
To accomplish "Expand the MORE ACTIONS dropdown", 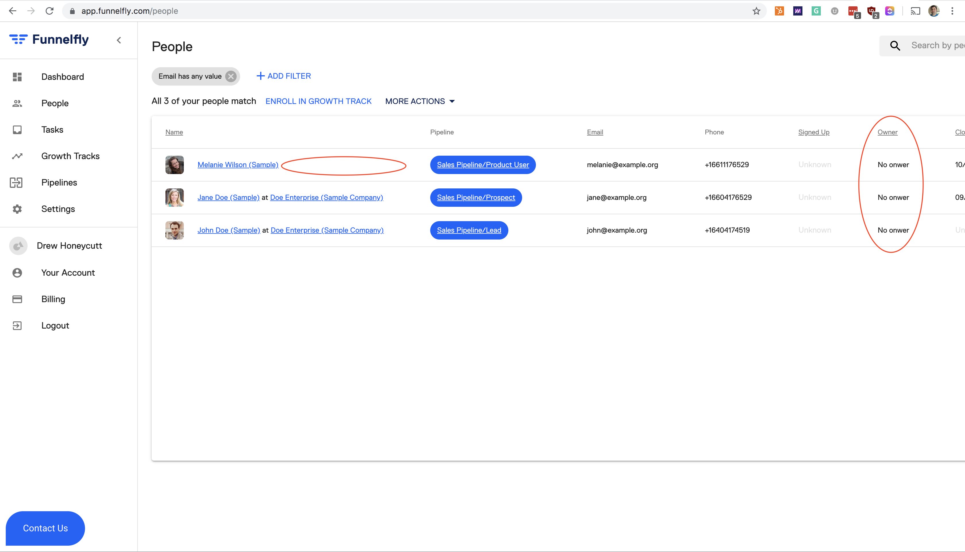I will click(x=420, y=101).
